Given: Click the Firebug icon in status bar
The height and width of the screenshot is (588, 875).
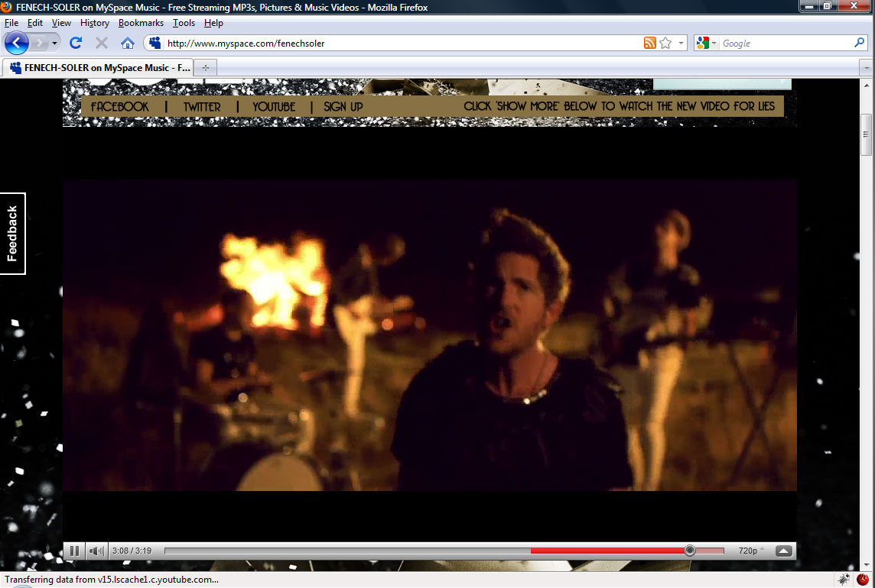Looking at the screenshot, I should click(x=844, y=579).
